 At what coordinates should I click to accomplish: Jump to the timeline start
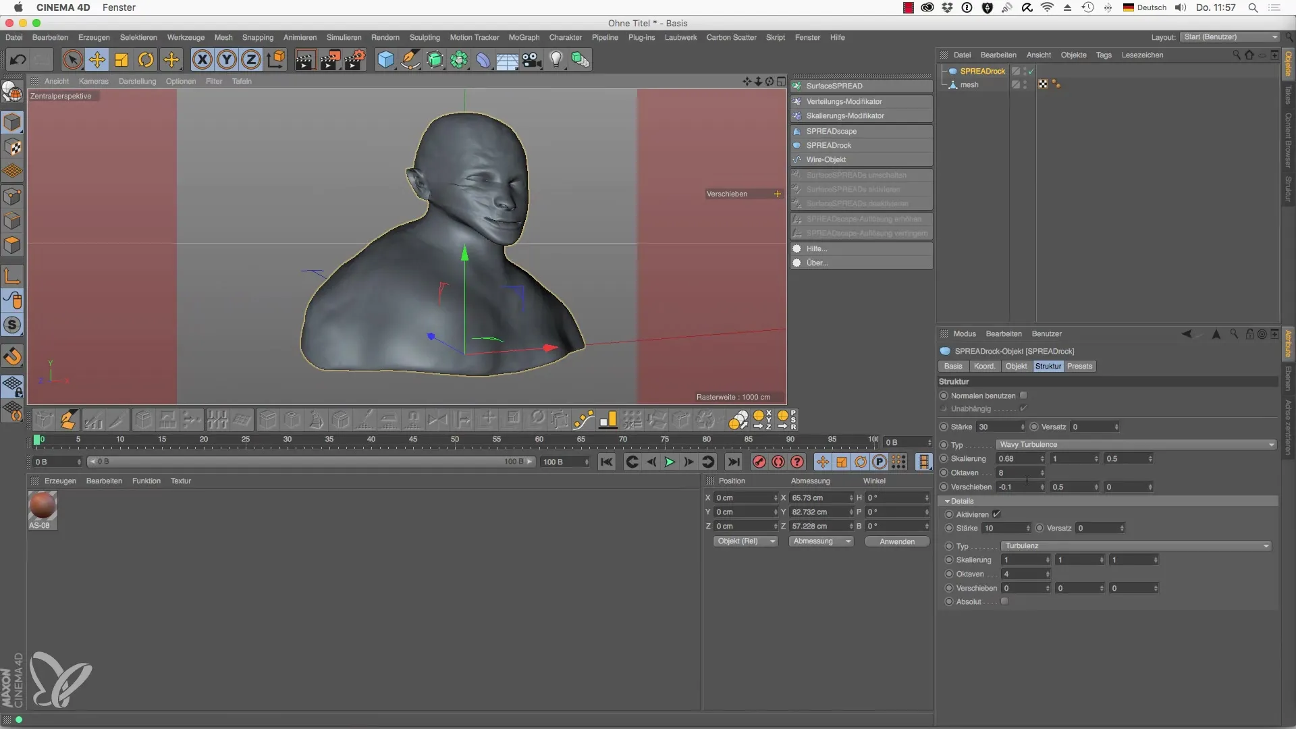[607, 462]
